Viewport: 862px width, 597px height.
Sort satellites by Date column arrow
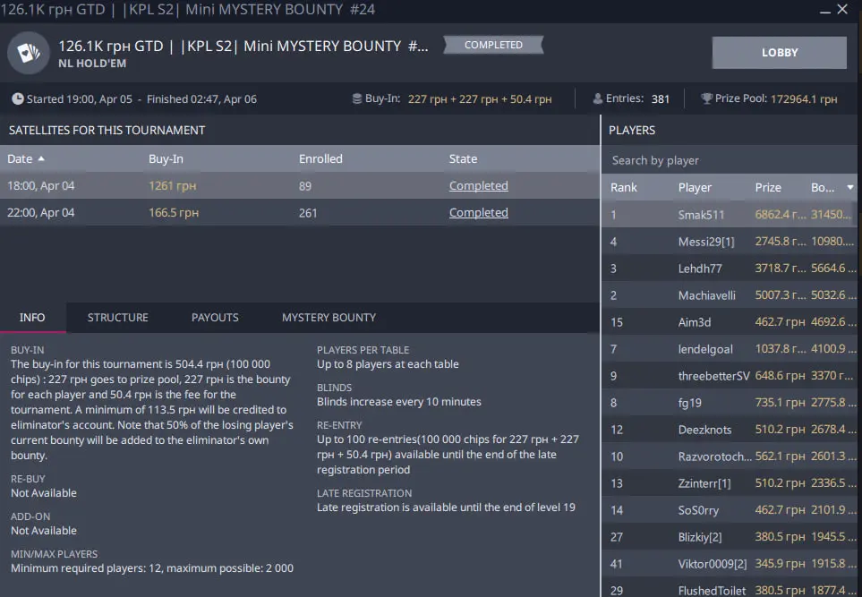(41, 159)
